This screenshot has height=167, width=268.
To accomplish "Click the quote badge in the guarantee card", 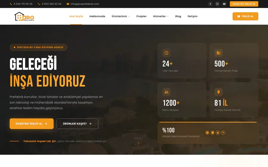I will pos(223,133).
